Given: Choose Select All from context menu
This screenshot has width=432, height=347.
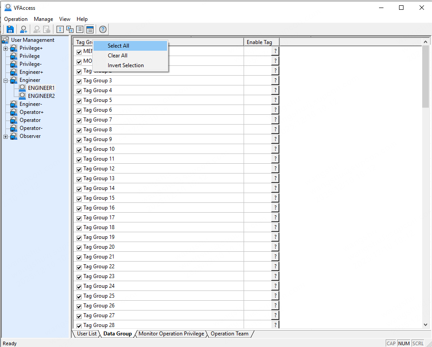Looking at the screenshot, I should click(118, 46).
